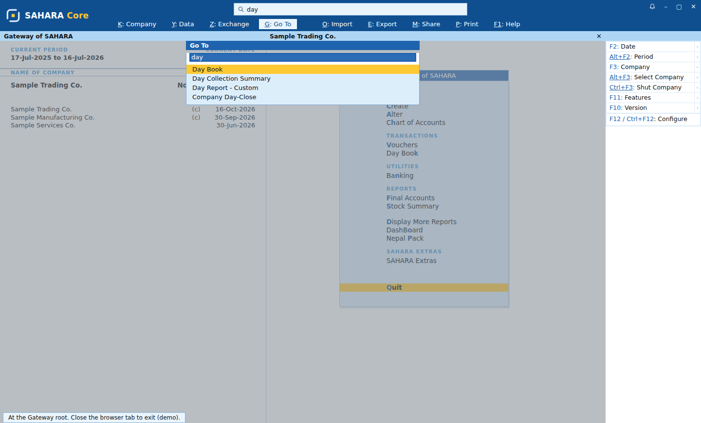The image size is (701, 423).
Task: Click the search magnifier icon
Action: pyautogui.click(x=240, y=9)
